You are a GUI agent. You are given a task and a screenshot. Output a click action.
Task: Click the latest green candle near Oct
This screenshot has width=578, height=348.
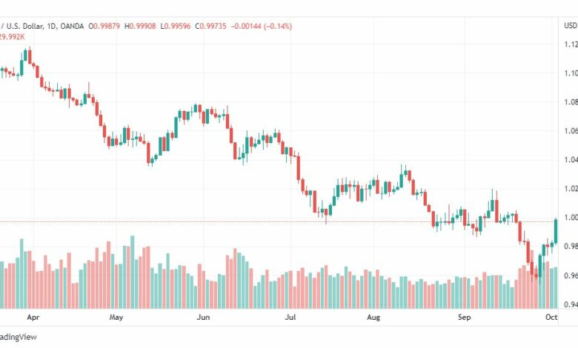(556, 231)
